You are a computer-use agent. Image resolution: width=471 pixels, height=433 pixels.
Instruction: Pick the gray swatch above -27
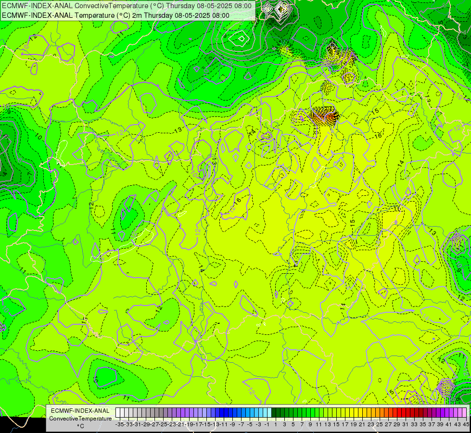(x=153, y=413)
